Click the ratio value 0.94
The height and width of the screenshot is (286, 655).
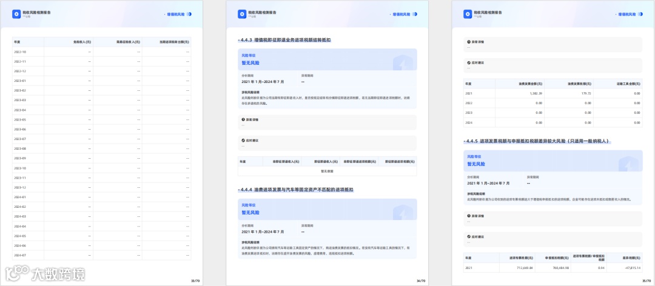pyautogui.click(x=601, y=268)
